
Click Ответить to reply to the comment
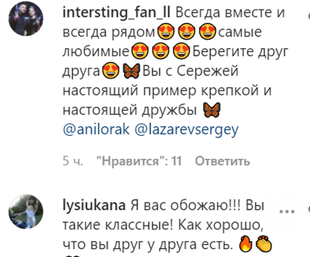223,161
